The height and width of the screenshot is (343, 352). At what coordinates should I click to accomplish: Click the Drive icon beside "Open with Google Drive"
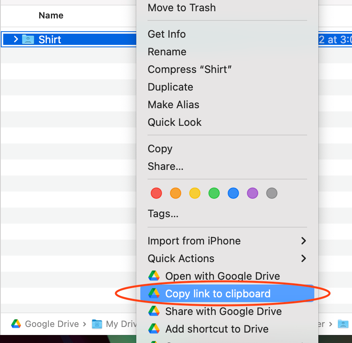(155, 276)
